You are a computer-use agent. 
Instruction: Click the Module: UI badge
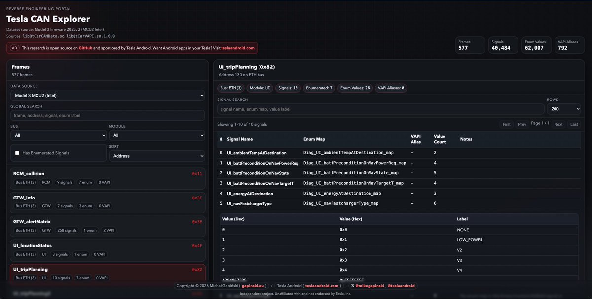pos(260,88)
